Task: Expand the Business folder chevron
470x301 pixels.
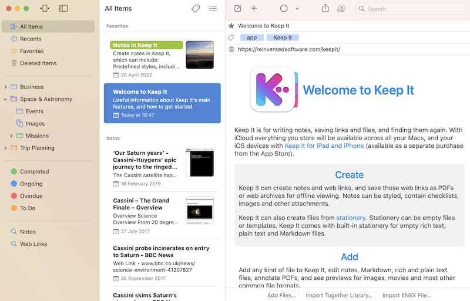Action: pos(5,87)
